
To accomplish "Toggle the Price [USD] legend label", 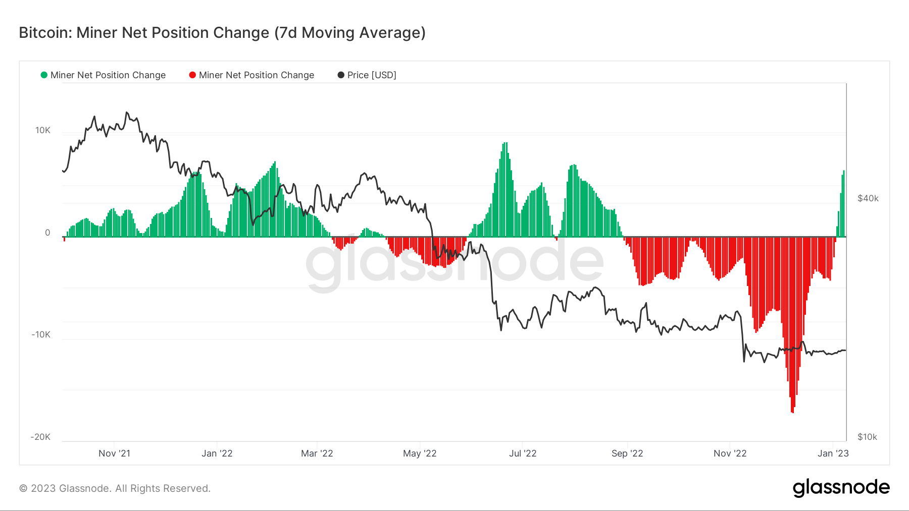I will point(372,75).
